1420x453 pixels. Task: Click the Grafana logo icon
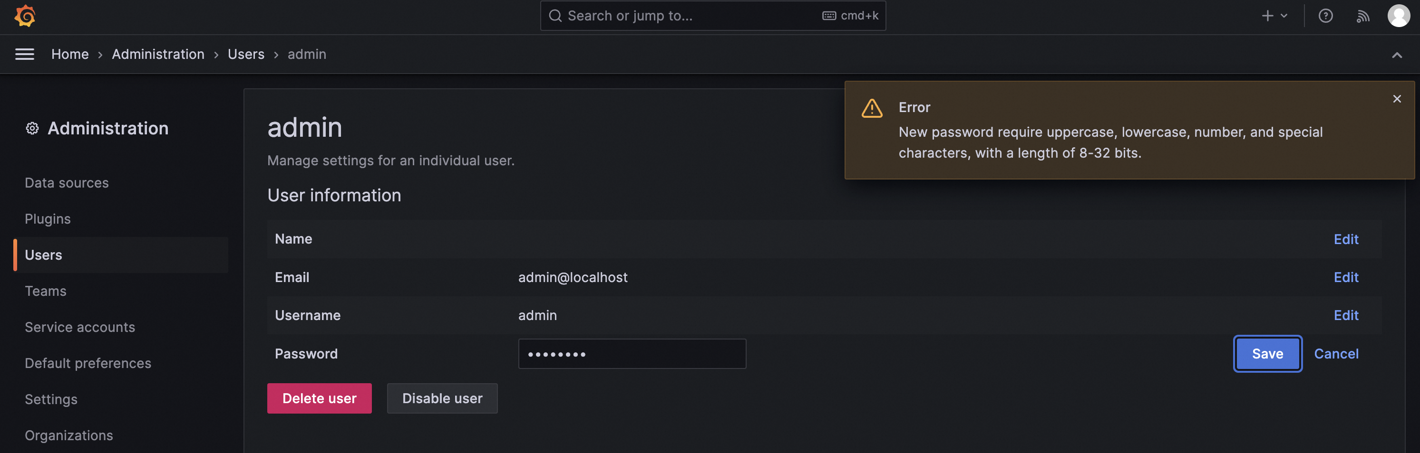pos(25,16)
